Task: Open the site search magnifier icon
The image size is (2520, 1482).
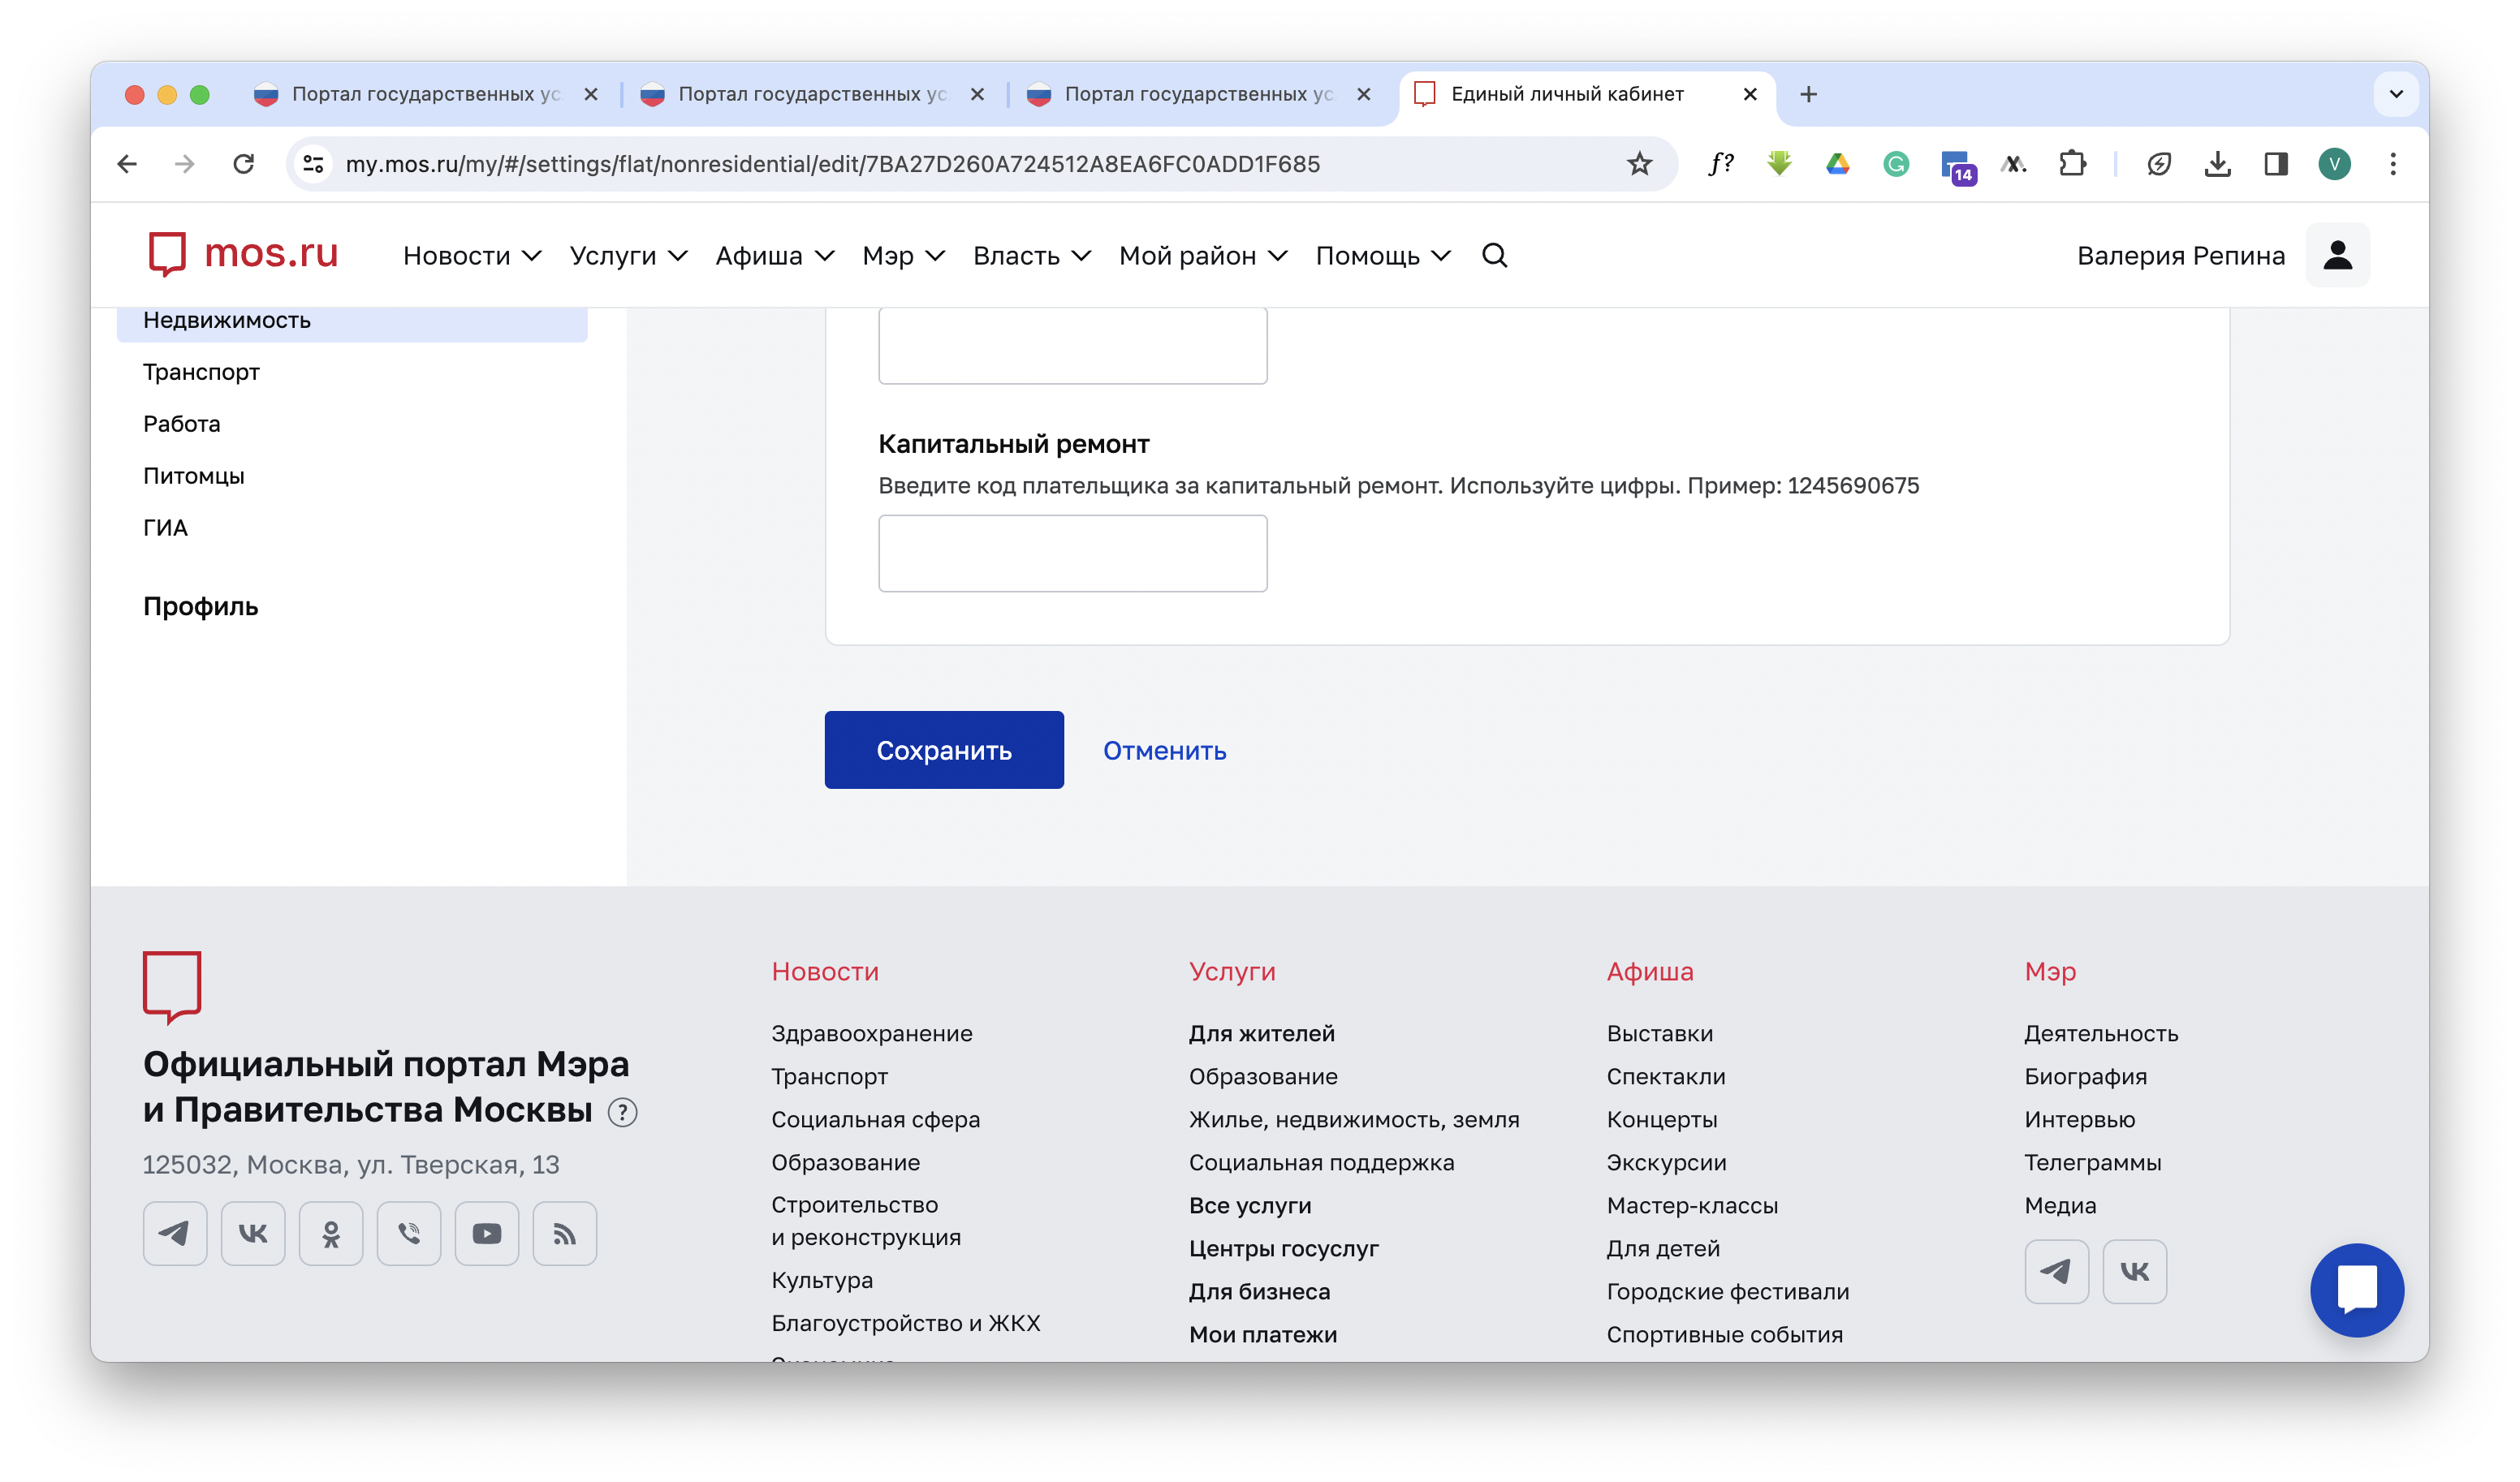Action: (1494, 255)
